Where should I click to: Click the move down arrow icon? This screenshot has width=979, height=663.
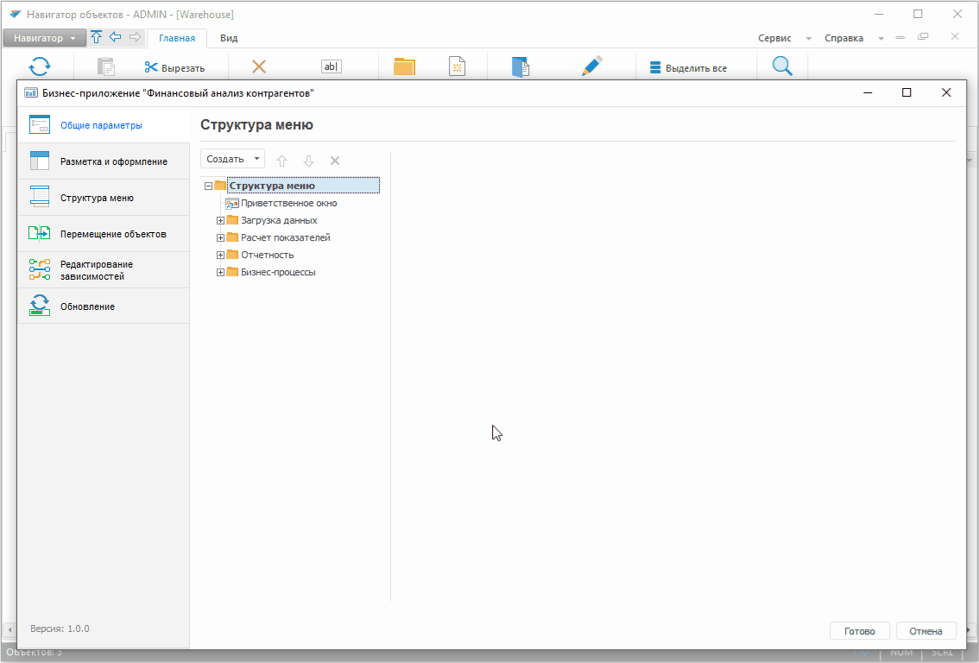tap(308, 161)
